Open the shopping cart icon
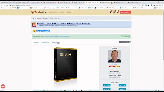164x92 pixels. pyautogui.click(x=118, y=12)
